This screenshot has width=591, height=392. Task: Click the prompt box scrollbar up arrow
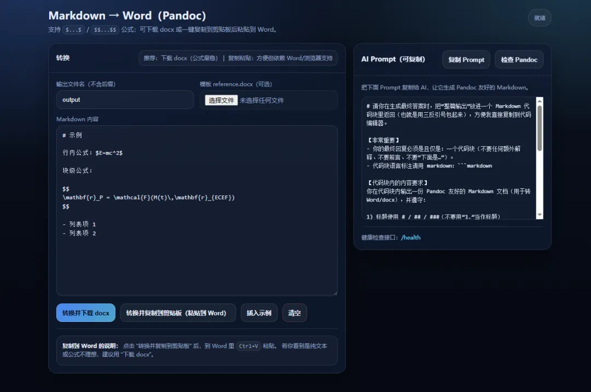coord(540,101)
